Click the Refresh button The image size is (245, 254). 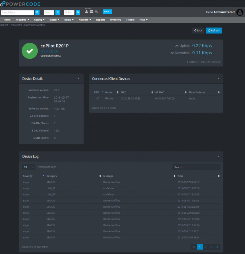point(214,31)
